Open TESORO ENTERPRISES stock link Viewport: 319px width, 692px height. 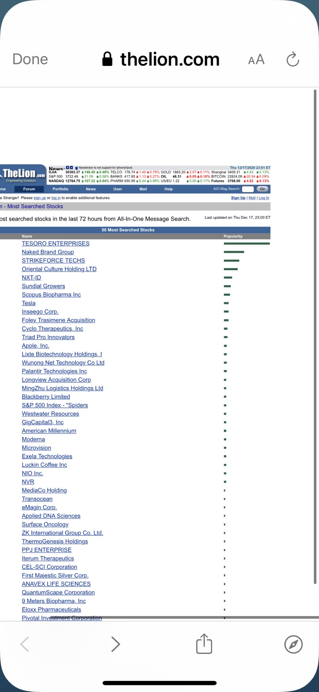coord(56,243)
